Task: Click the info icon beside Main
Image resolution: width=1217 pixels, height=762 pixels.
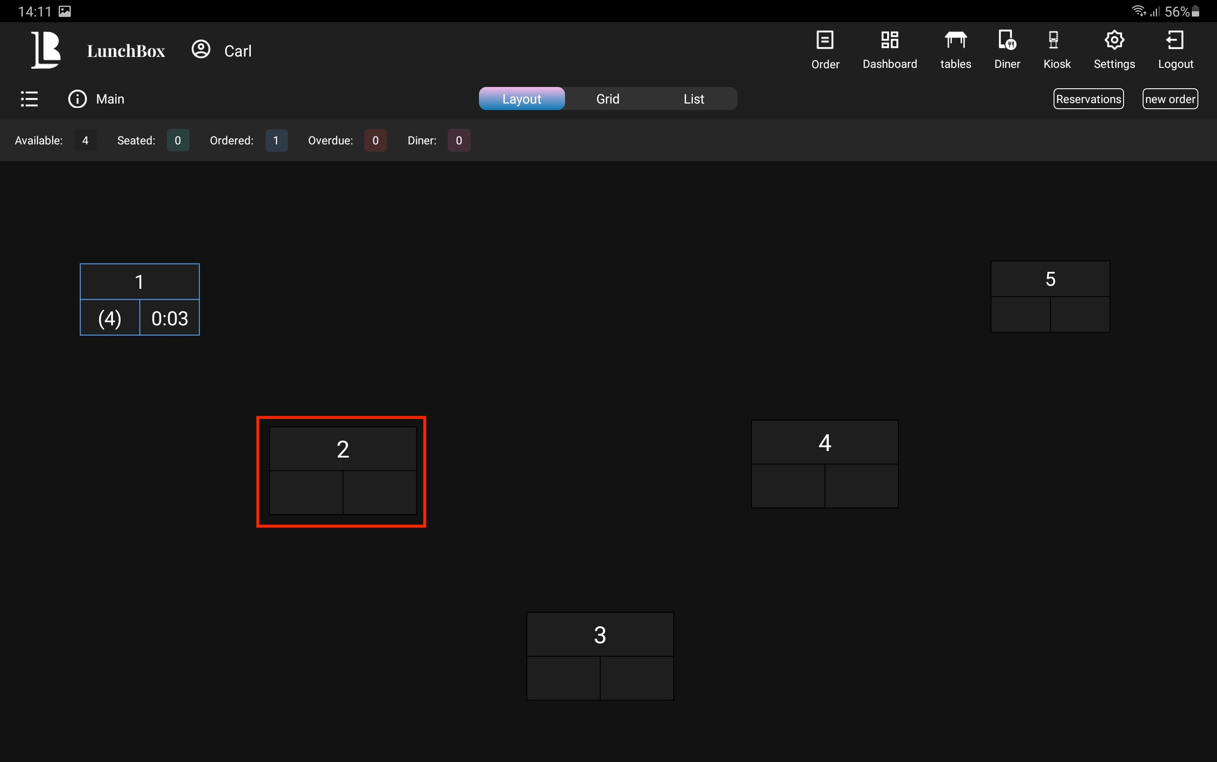Action: tap(77, 99)
